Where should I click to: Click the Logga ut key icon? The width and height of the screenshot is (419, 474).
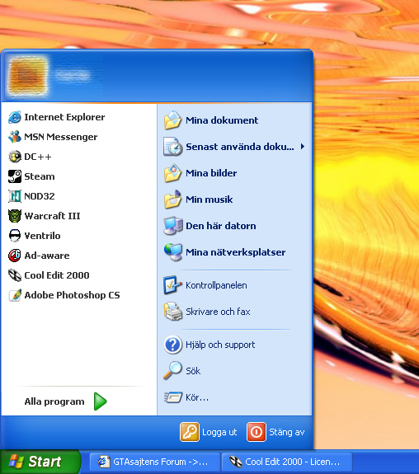[190, 432]
